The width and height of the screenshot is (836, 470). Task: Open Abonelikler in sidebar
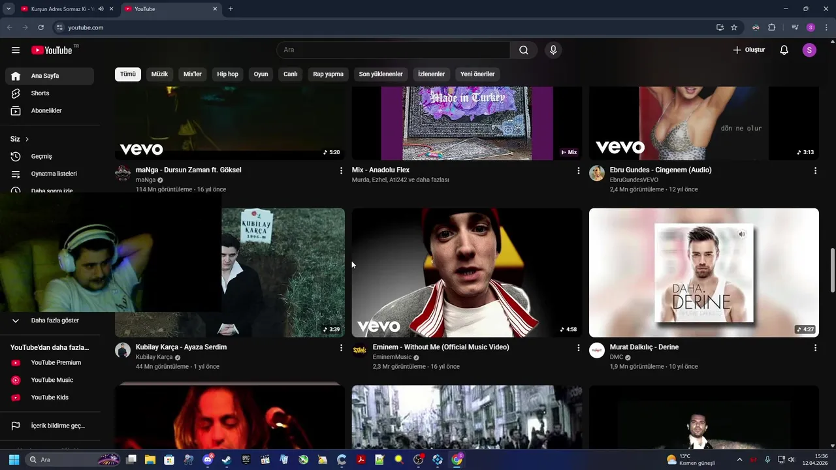pos(50,111)
